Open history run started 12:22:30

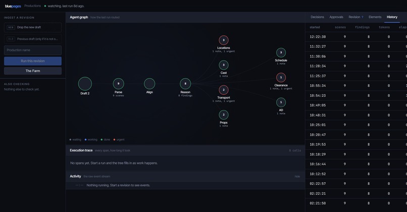click(x=356, y=37)
